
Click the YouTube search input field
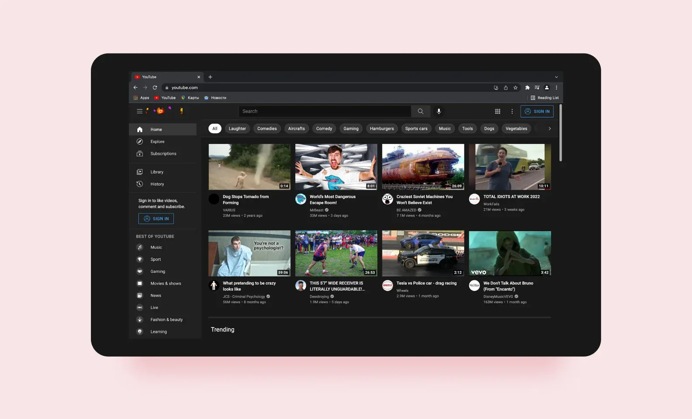tap(325, 111)
